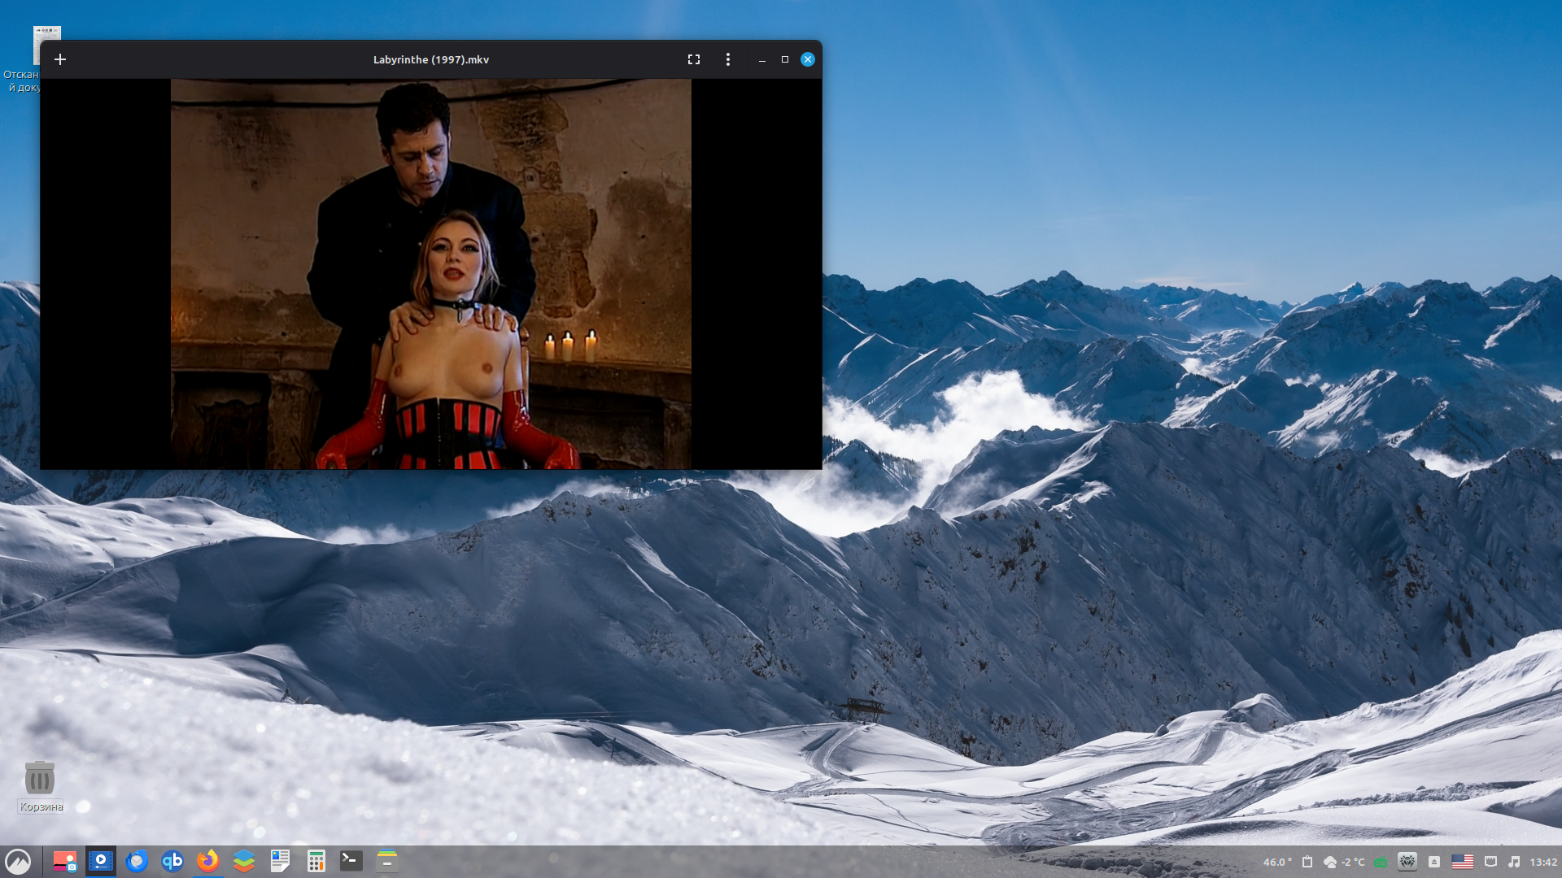Launch qBittorrent from the panel
1562x878 pixels.
click(172, 861)
